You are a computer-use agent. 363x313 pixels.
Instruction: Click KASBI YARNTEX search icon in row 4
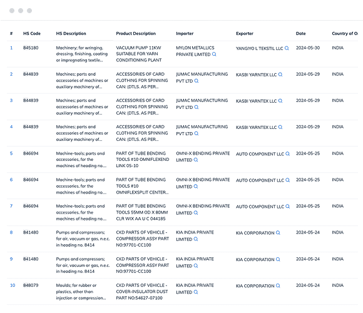[x=280, y=127]
